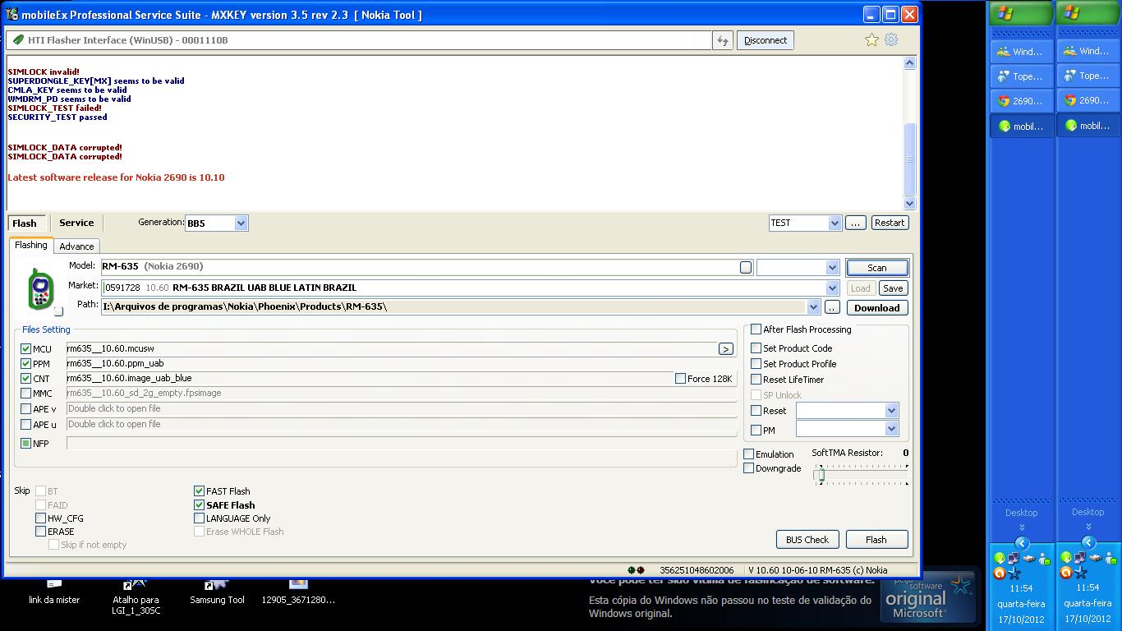Uncheck the CNT file checkbox
The height and width of the screenshot is (631, 1122).
[25, 379]
